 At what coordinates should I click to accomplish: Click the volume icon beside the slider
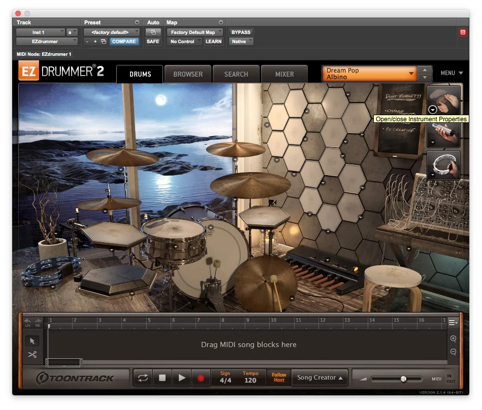click(363, 379)
